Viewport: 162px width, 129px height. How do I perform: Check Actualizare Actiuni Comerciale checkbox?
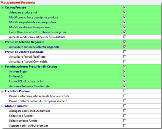[124, 61]
